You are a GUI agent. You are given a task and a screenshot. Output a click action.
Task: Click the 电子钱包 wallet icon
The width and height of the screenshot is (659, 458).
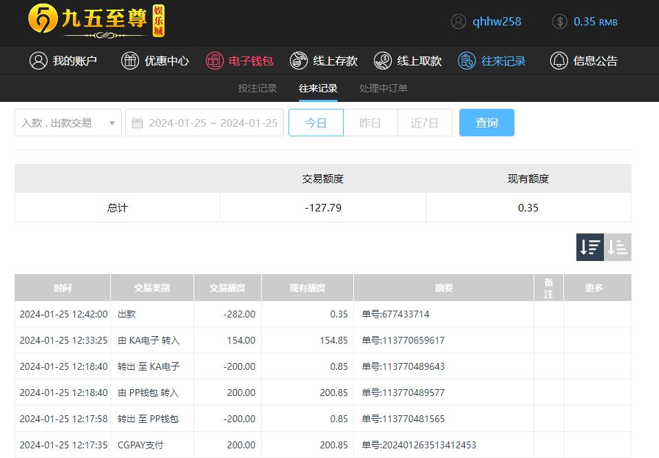point(214,61)
